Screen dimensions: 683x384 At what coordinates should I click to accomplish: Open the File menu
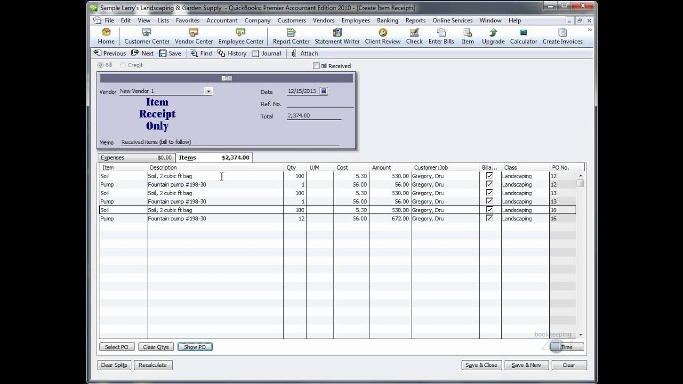109,20
